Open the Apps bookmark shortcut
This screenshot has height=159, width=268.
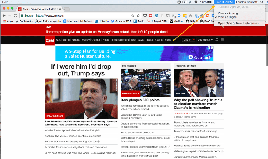[8, 21]
